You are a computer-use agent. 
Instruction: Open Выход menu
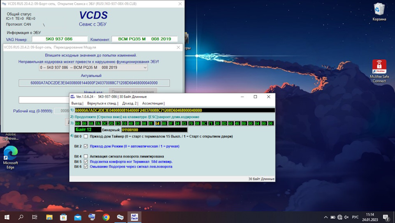(x=77, y=103)
